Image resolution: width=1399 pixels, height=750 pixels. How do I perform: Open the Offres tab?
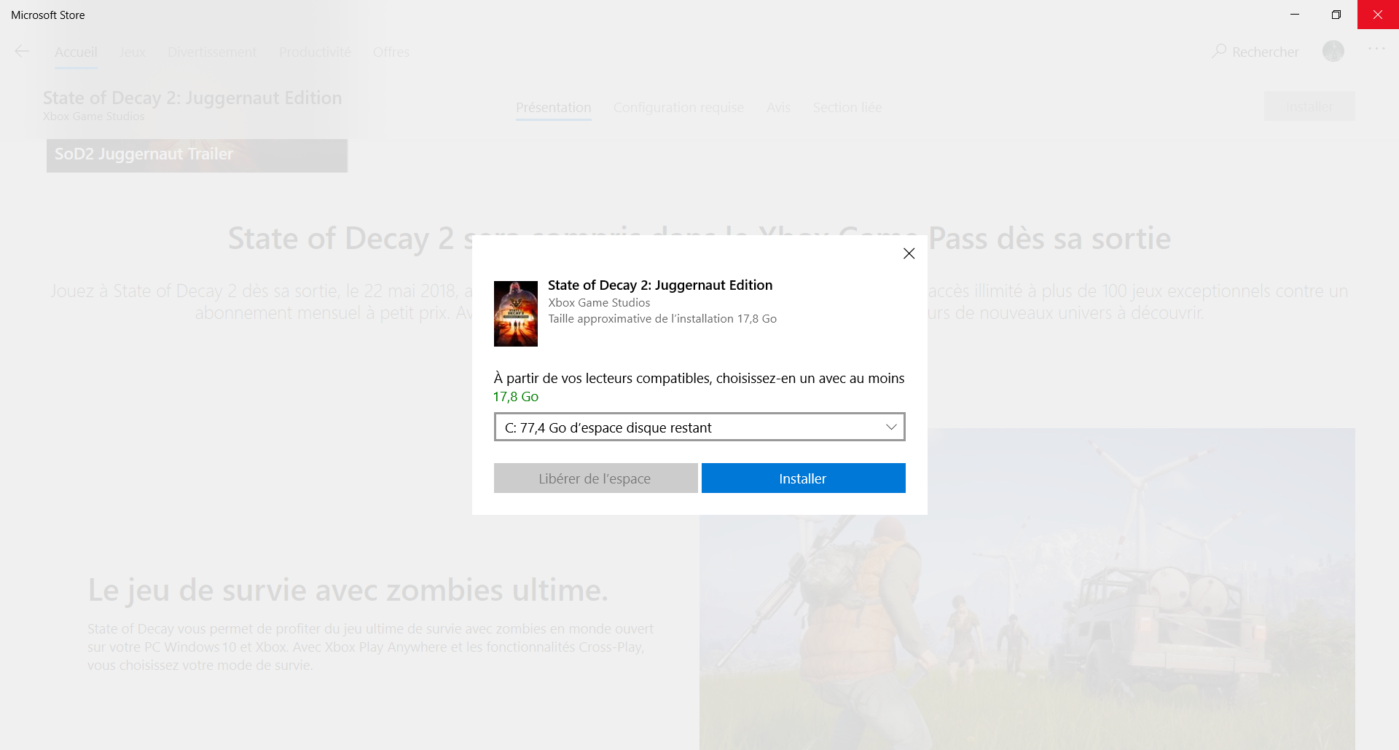click(391, 52)
